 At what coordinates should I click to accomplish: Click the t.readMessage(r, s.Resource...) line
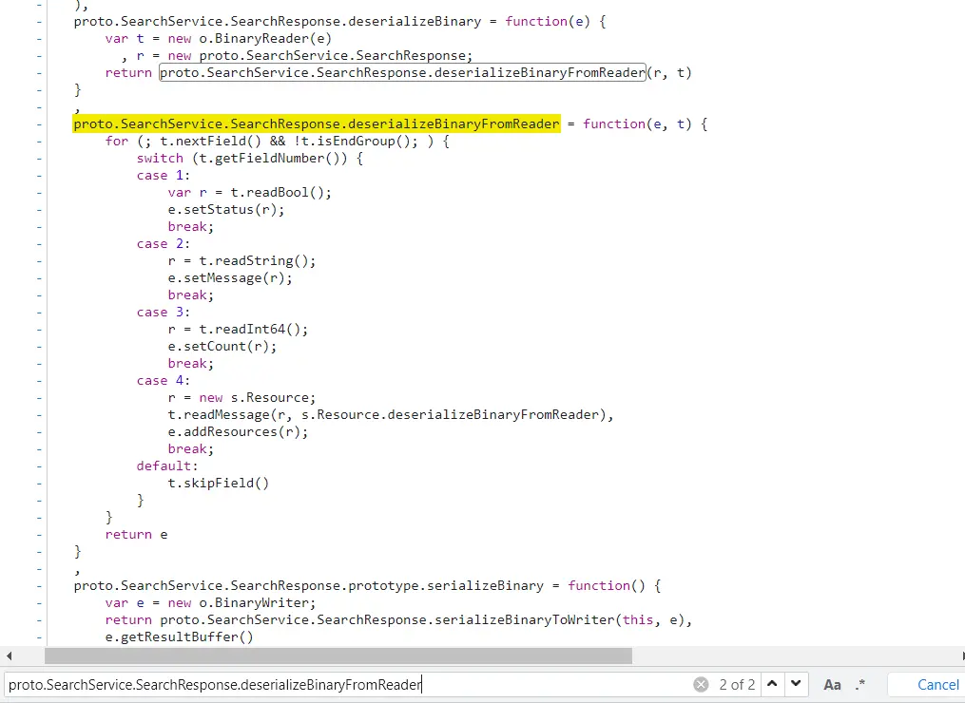pyautogui.click(x=391, y=414)
